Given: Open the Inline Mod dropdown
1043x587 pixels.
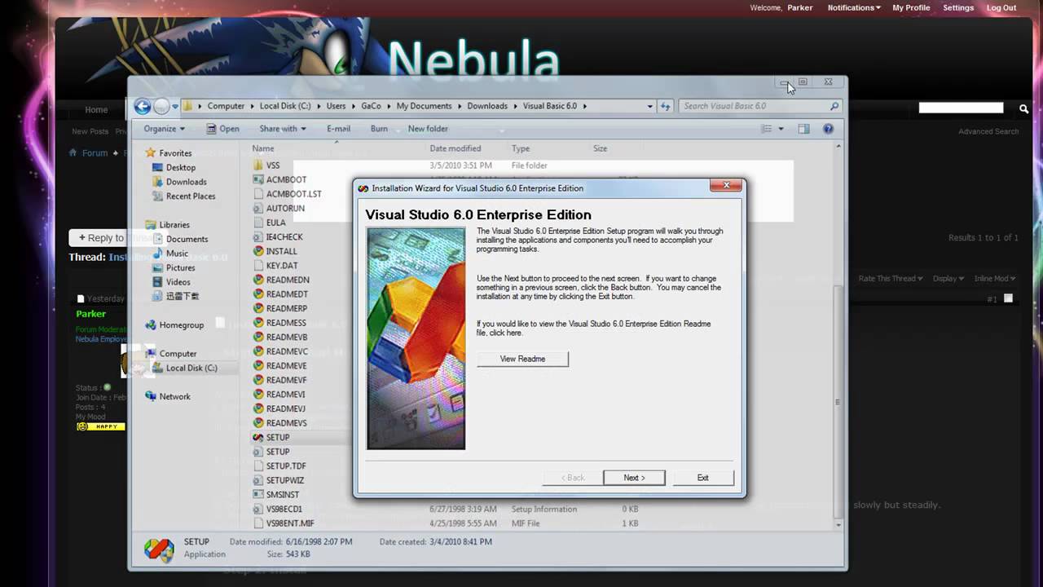Looking at the screenshot, I should [994, 278].
